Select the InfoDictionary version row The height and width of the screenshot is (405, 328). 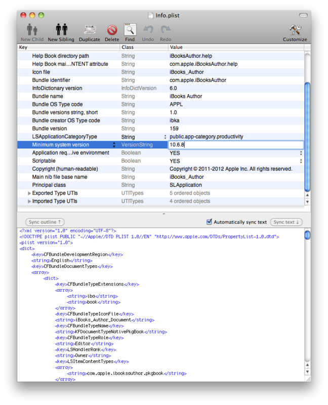click(x=160, y=88)
